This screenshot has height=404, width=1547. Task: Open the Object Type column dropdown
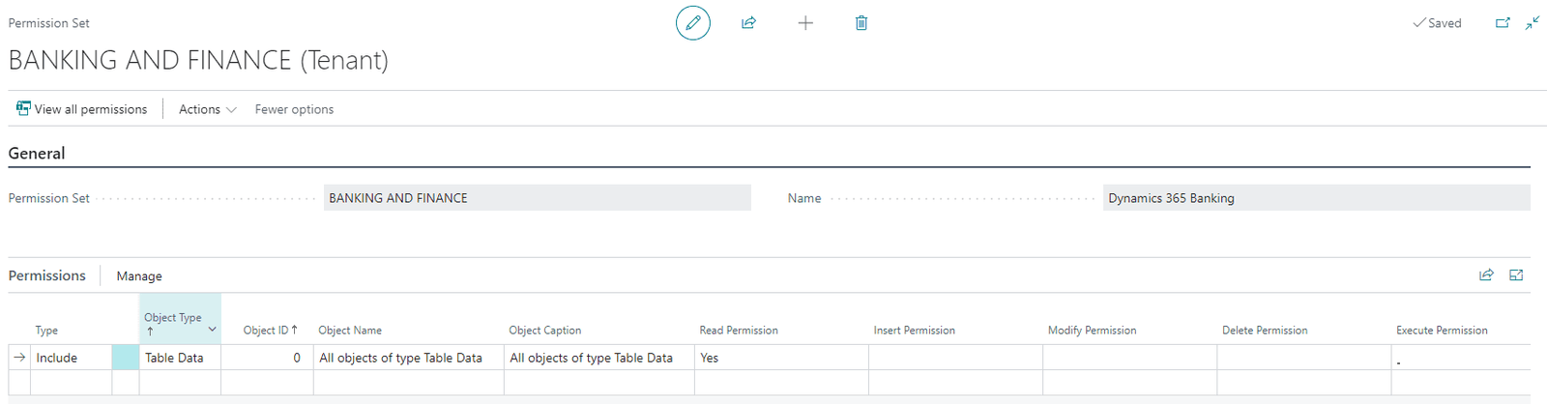pyautogui.click(x=212, y=330)
